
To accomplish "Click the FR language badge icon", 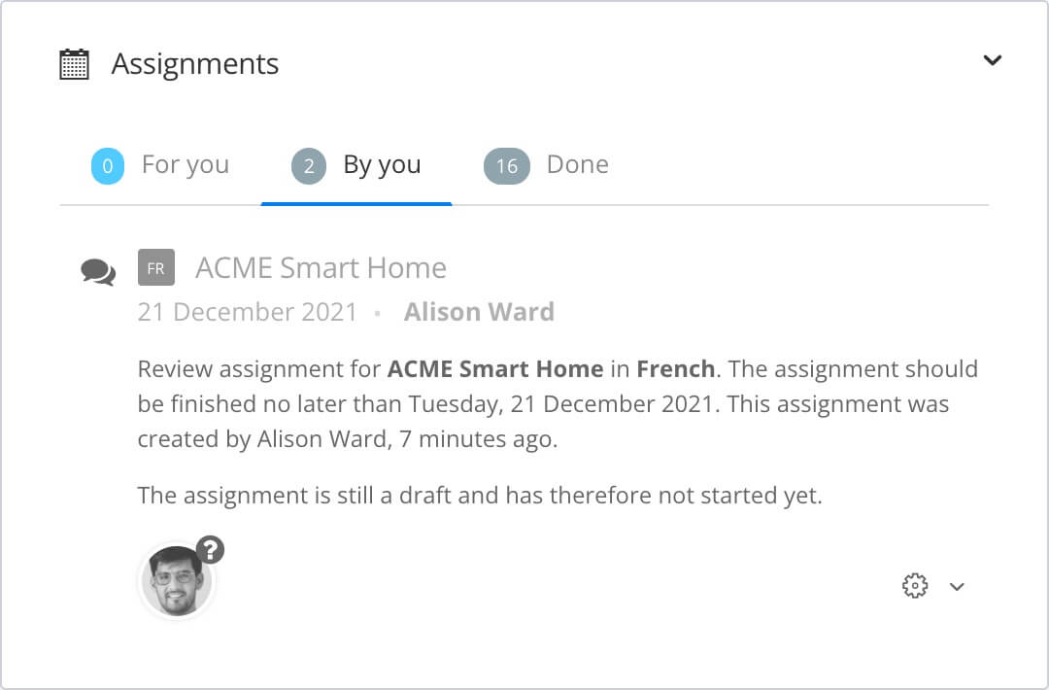I will click(x=155, y=268).
